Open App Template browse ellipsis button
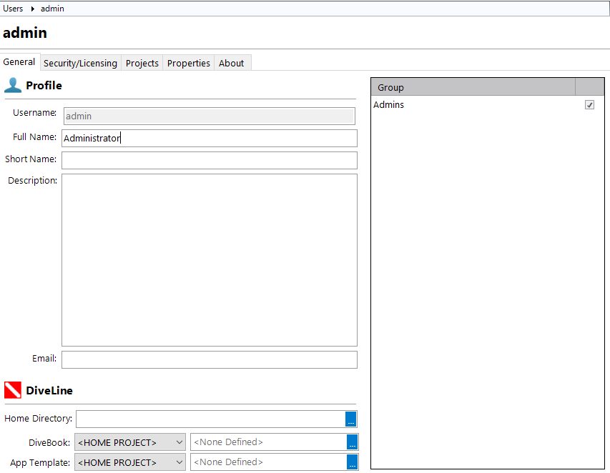This screenshot has height=473, width=610. pyautogui.click(x=352, y=462)
